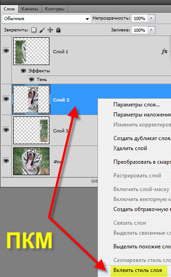Select Слой 2 thumbnail
The height and width of the screenshot is (277, 171).
coord(31,99)
